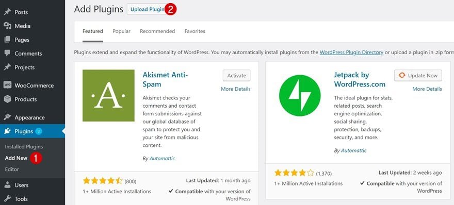The width and height of the screenshot is (454, 205).
Task: Switch to the Recommended tab
Action: point(157,31)
